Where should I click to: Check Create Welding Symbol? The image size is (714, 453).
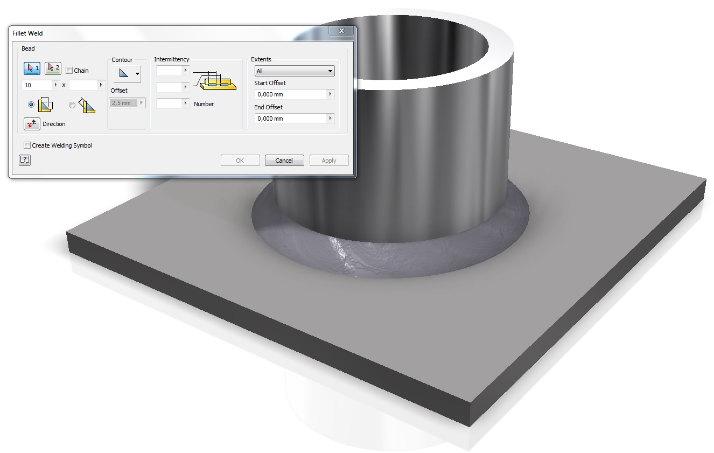tap(27, 145)
